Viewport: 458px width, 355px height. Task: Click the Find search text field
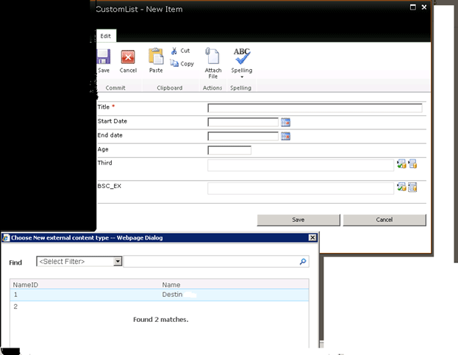[x=210, y=261]
